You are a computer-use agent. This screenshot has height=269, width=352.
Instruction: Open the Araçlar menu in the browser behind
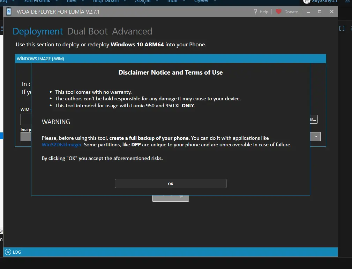143,1
